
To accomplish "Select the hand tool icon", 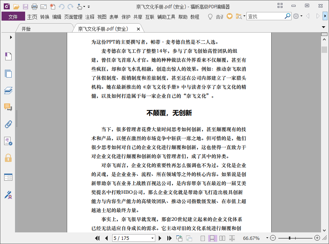I will [79, 7].
